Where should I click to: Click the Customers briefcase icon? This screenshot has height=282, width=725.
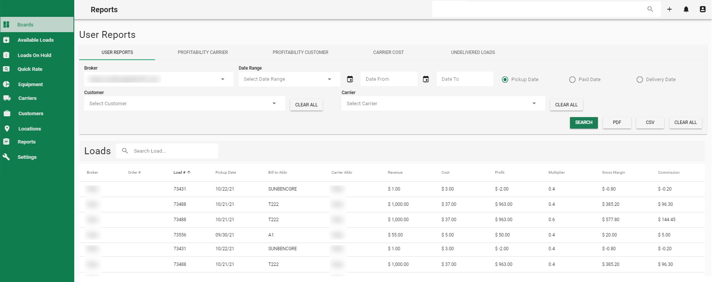click(x=7, y=113)
